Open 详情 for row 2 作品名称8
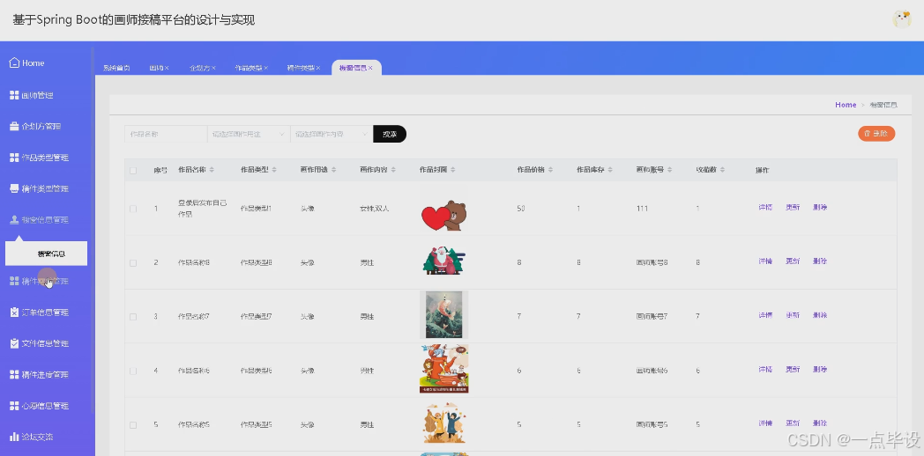The height and width of the screenshot is (456, 924). click(x=765, y=261)
